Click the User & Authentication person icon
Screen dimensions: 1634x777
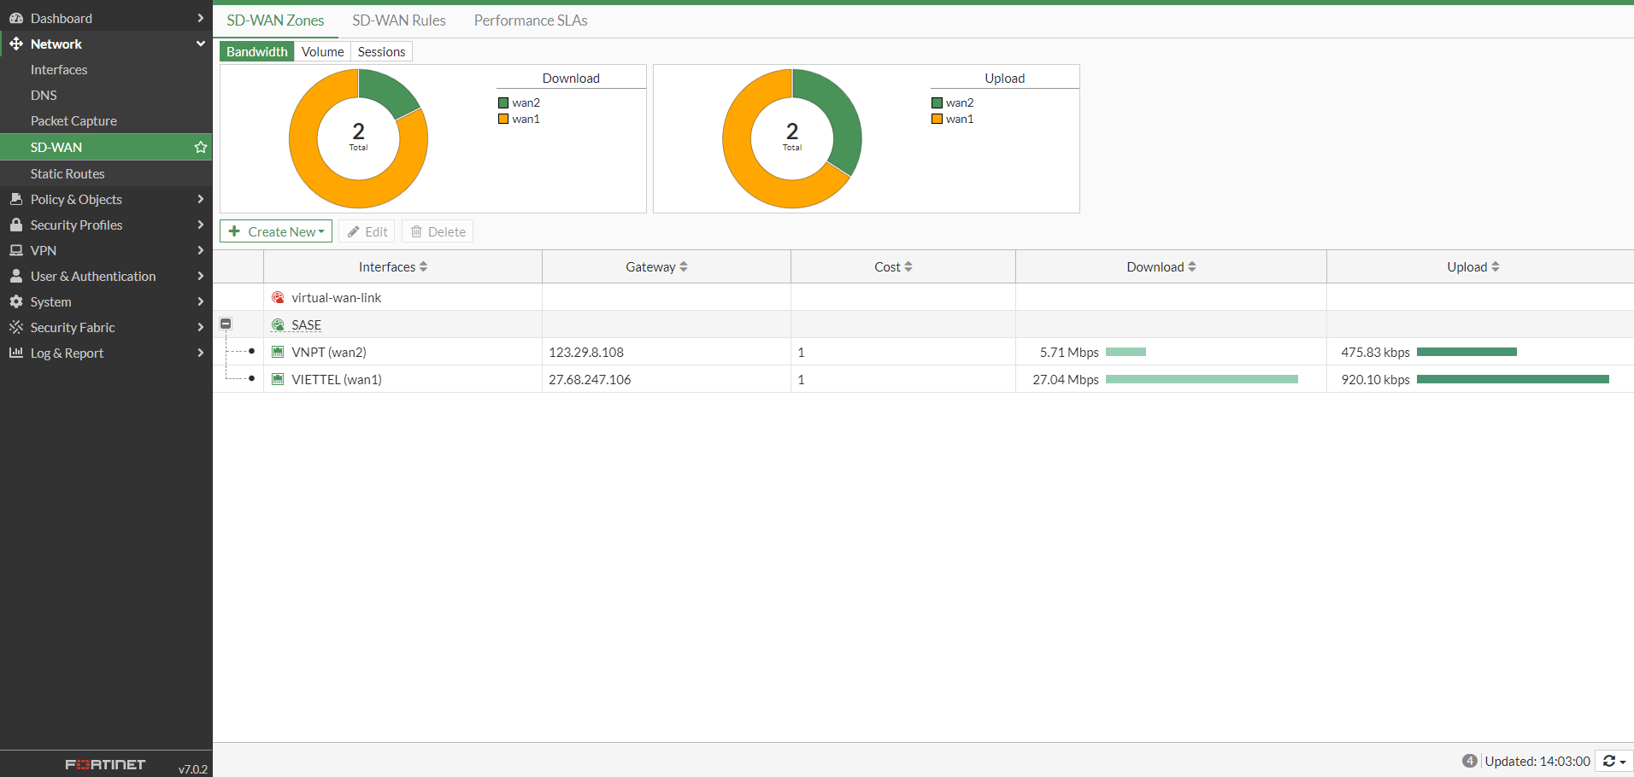pyautogui.click(x=16, y=276)
